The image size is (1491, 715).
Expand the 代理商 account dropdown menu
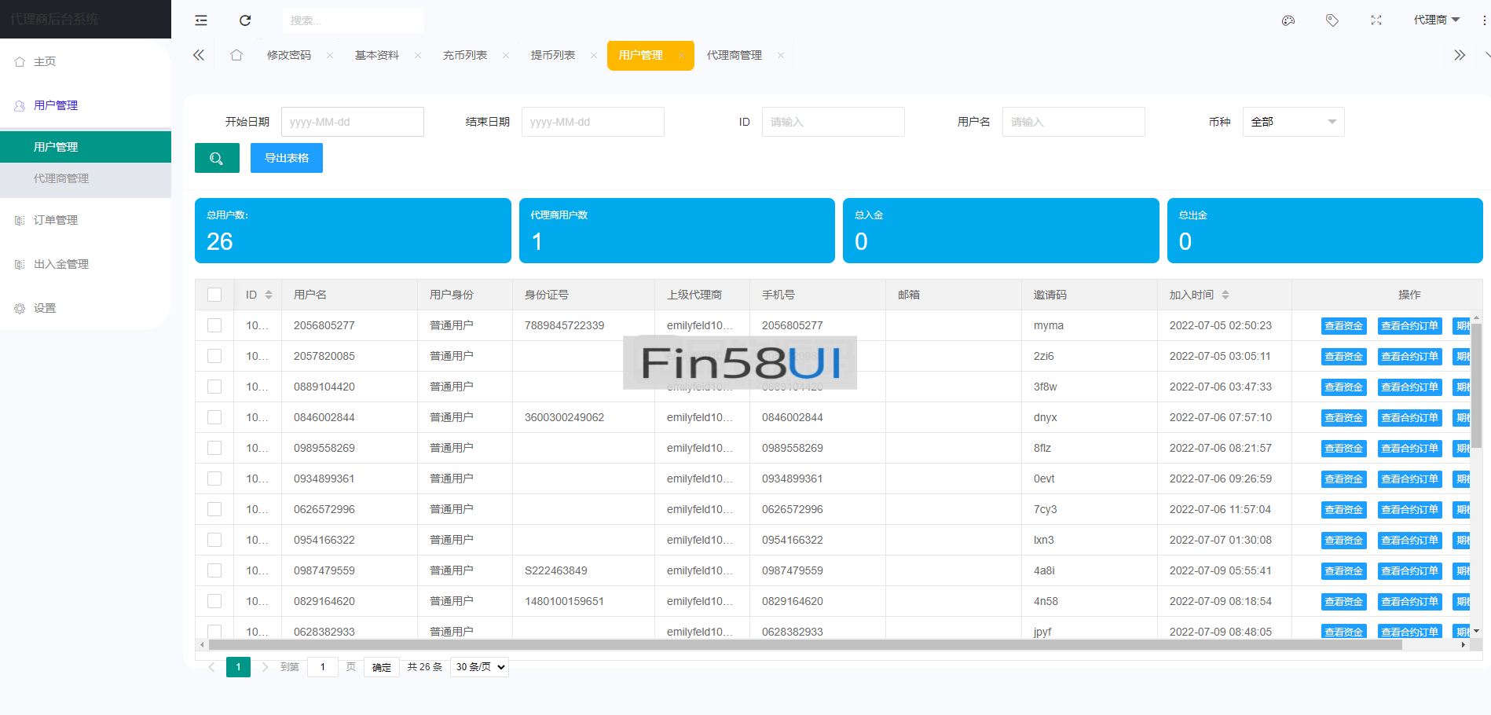pos(1436,20)
